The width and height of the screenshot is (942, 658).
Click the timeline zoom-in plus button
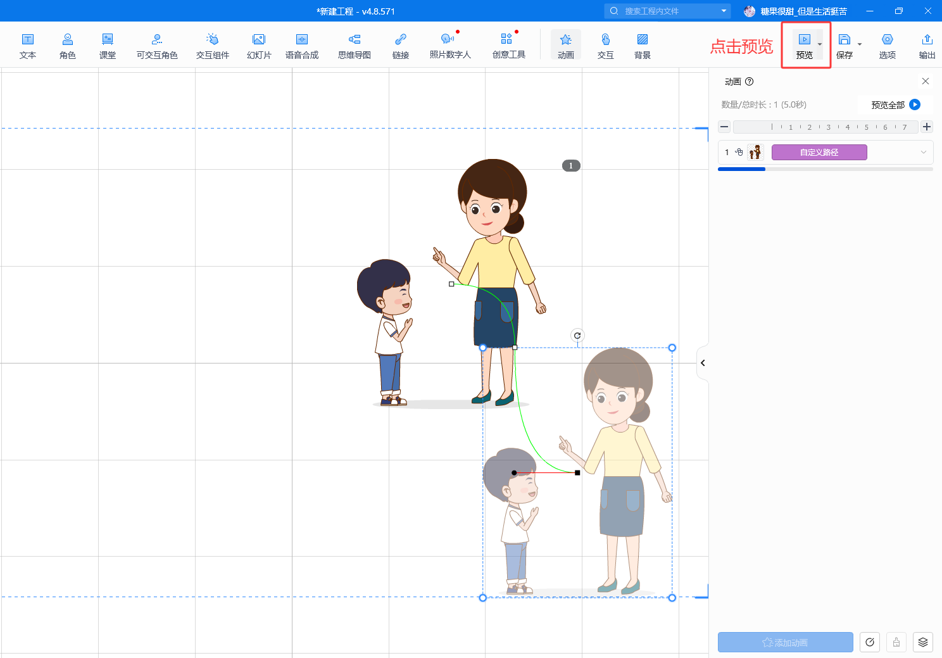[927, 127]
